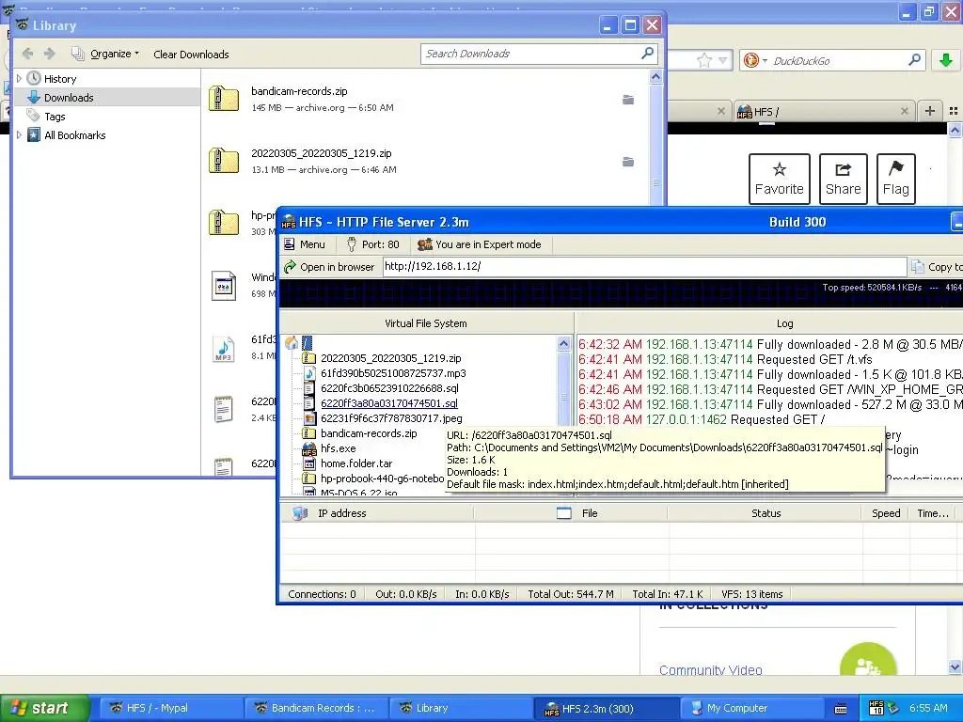The height and width of the screenshot is (722, 963).
Task: Open the Organize dropdown in Library
Action: [105, 54]
